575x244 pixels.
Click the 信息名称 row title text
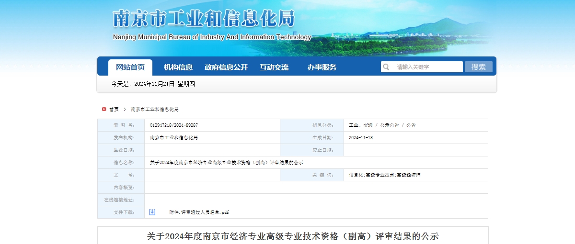point(227,163)
